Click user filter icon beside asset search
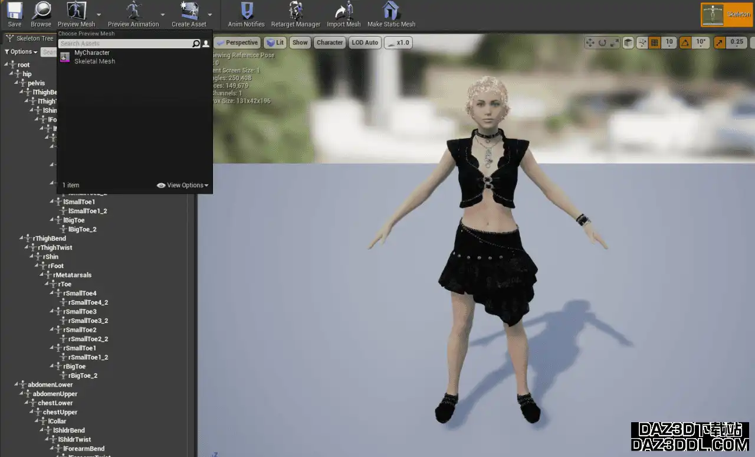The image size is (755, 457). click(206, 44)
